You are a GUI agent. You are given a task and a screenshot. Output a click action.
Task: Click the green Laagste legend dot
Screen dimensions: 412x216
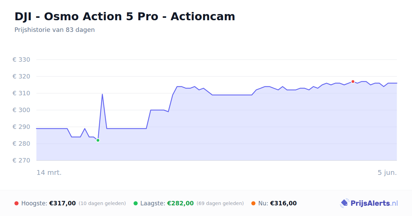tap(136, 203)
